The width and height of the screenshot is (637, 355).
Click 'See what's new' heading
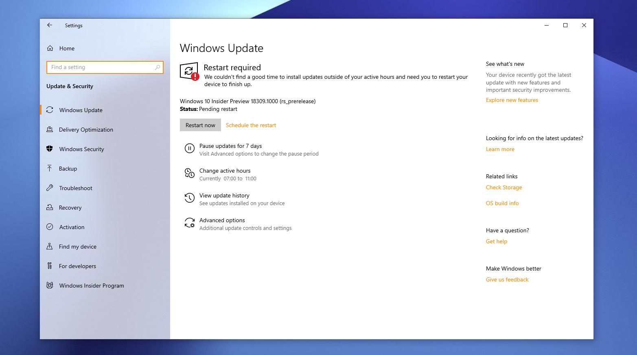pyautogui.click(x=505, y=64)
